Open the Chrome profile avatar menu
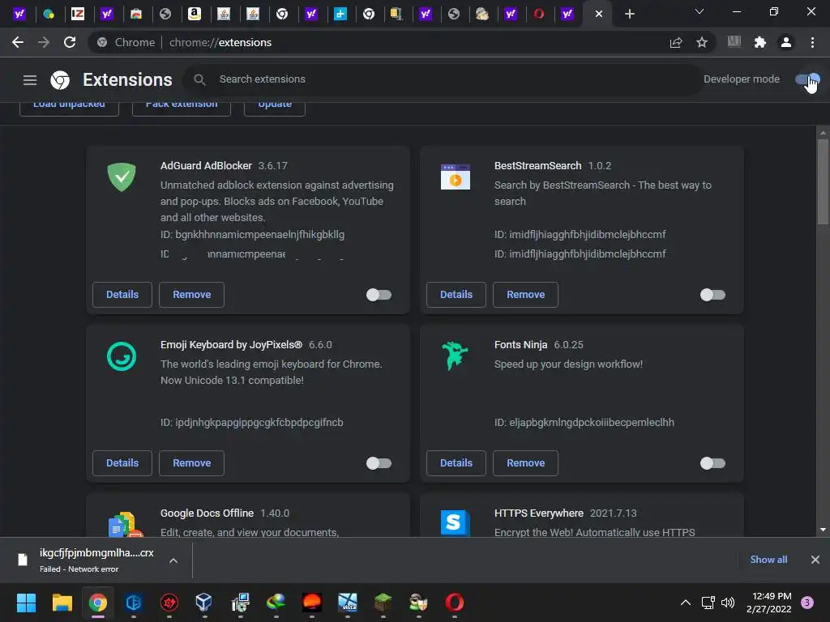Screen dimensions: 830x622 786,42
